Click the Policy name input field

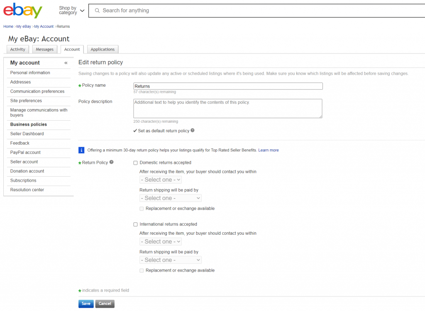pyautogui.click(x=228, y=86)
